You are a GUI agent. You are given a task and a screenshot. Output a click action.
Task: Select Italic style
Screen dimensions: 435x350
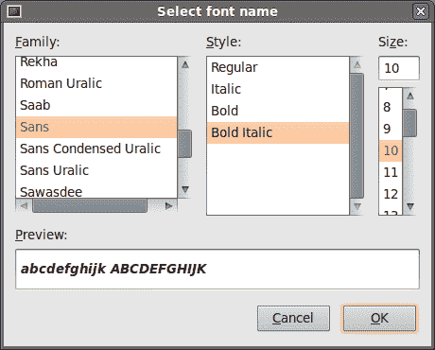[278, 89]
